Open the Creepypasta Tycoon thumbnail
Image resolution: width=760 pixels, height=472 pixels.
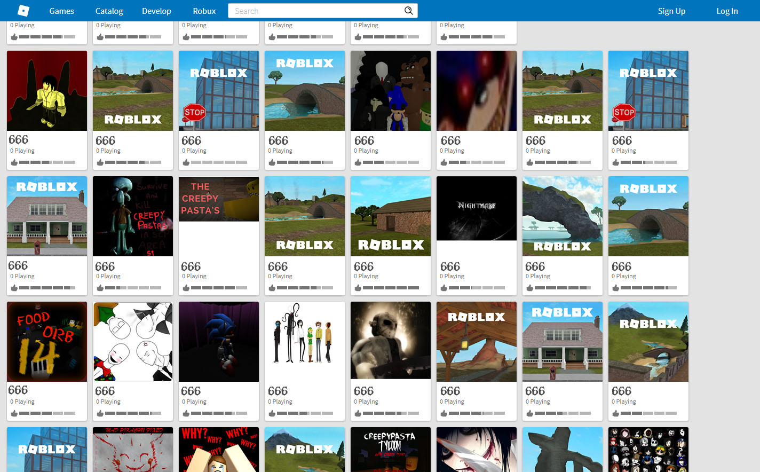coord(391,450)
